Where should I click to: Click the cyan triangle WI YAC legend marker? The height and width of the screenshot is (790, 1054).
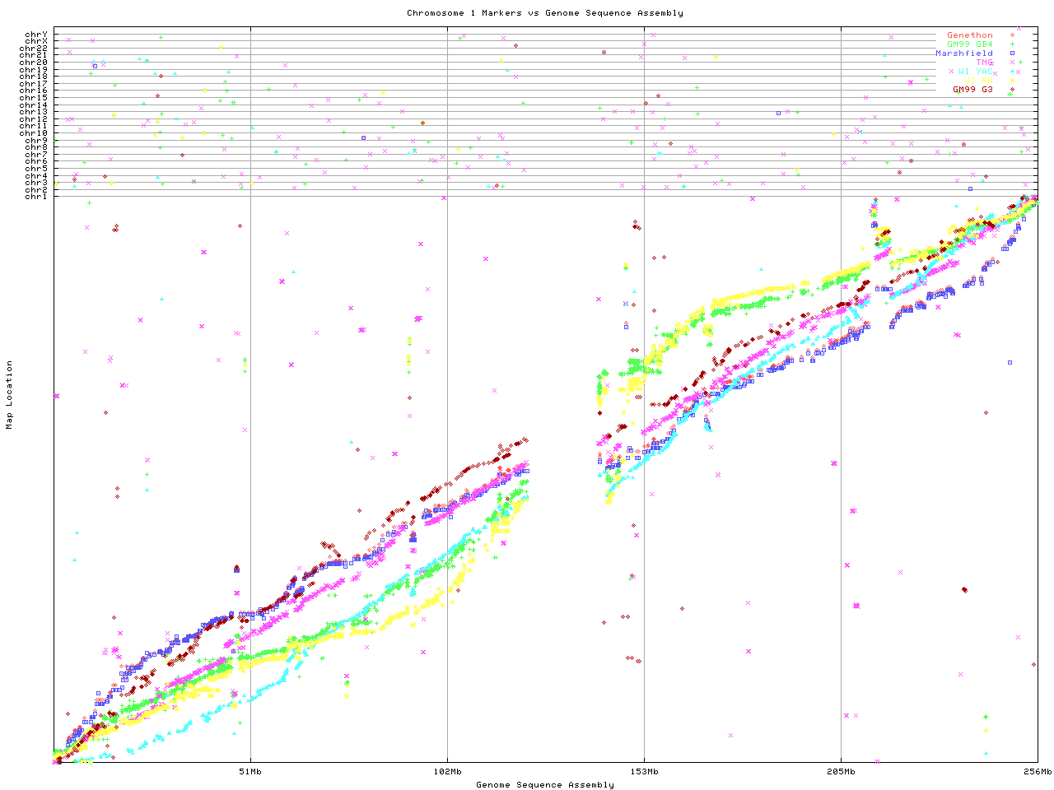click(1011, 72)
